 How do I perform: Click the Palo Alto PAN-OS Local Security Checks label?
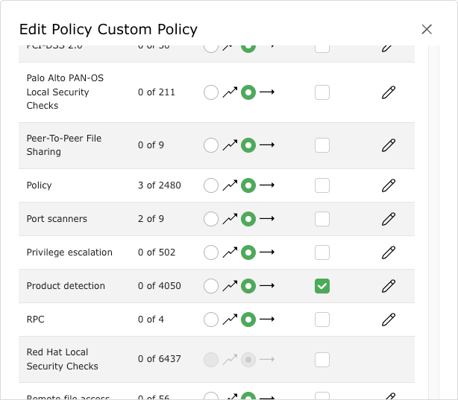[x=58, y=92]
